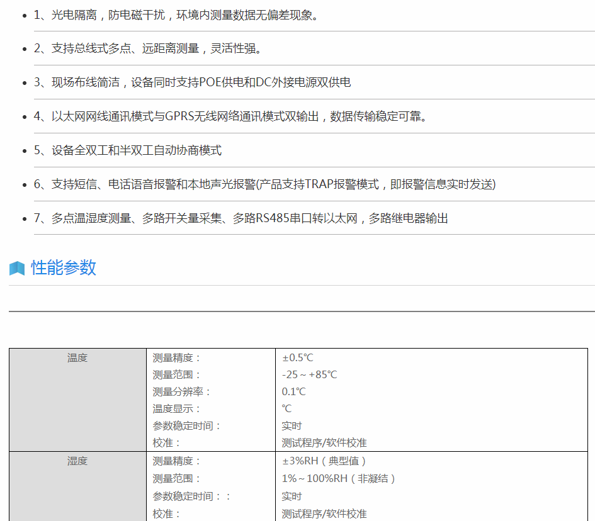The height and width of the screenshot is (521, 595).
Task: Click the 性能参数 section heading text
Action: click(64, 267)
